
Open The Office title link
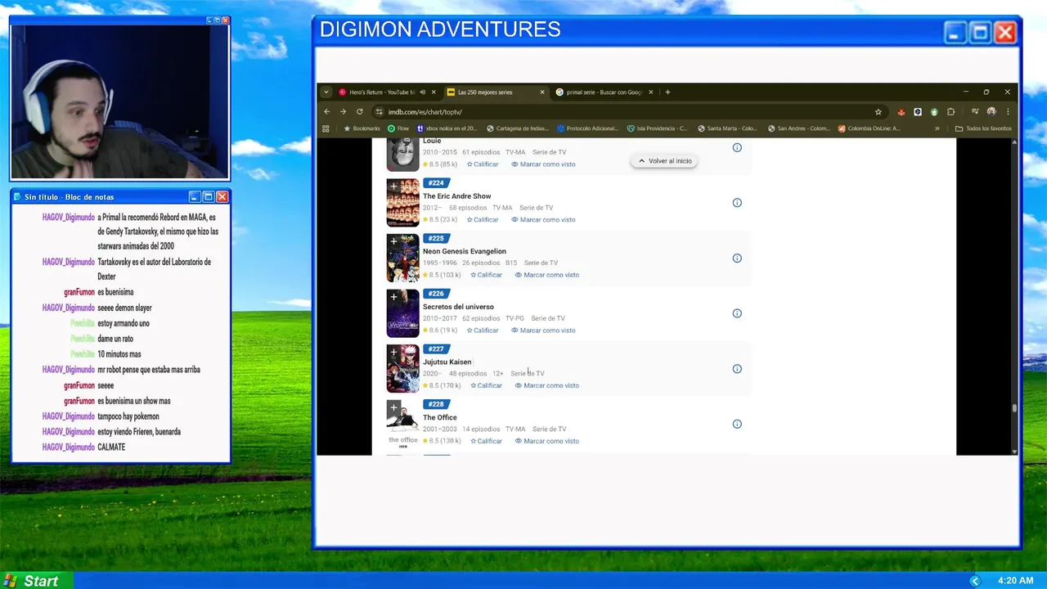tap(440, 417)
